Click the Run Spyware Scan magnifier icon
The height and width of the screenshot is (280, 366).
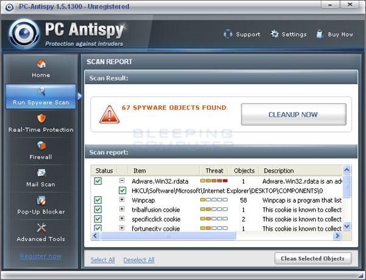[41, 91]
